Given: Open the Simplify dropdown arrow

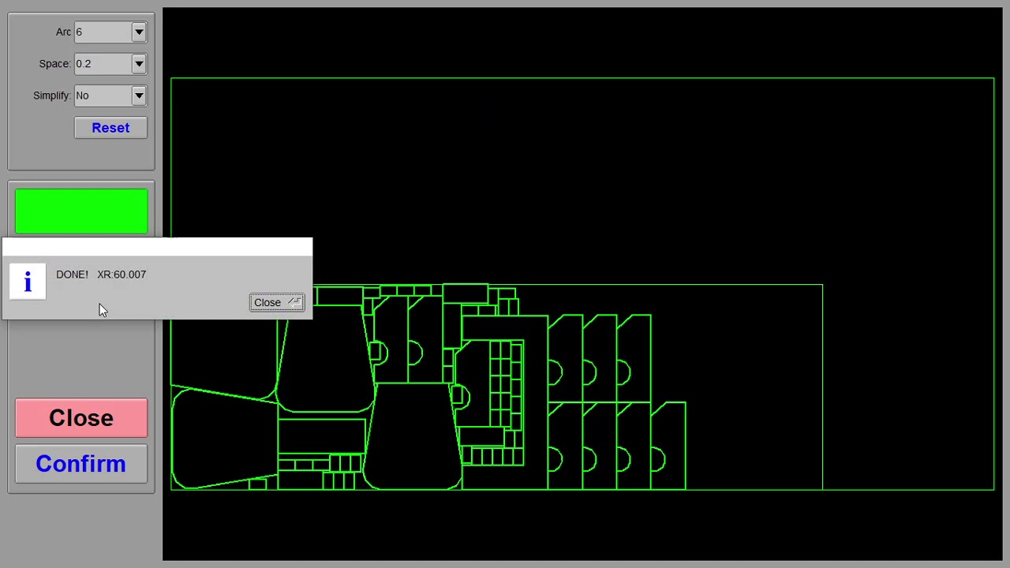Looking at the screenshot, I should [139, 95].
